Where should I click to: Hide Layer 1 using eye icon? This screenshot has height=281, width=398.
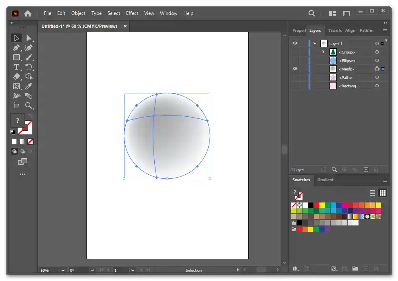[295, 43]
